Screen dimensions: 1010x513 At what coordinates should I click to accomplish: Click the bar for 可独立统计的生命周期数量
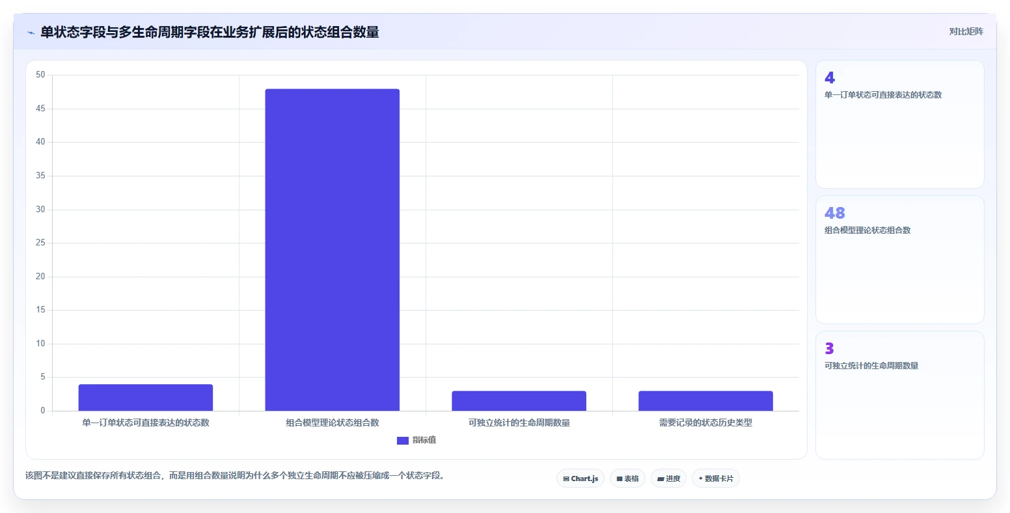tap(519, 401)
